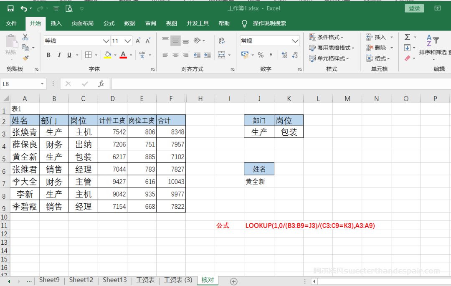Open the number format 常规 dropdown
This screenshot has width=451, height=286.
pos(295,41)
